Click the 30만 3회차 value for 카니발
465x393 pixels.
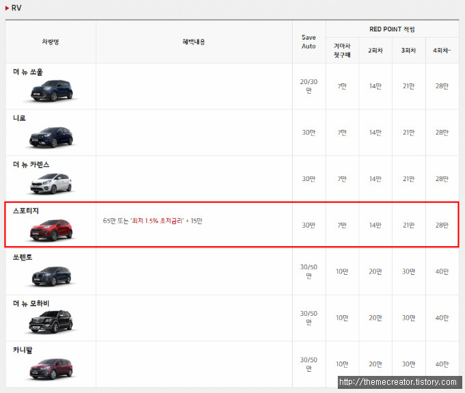point(409,364)
